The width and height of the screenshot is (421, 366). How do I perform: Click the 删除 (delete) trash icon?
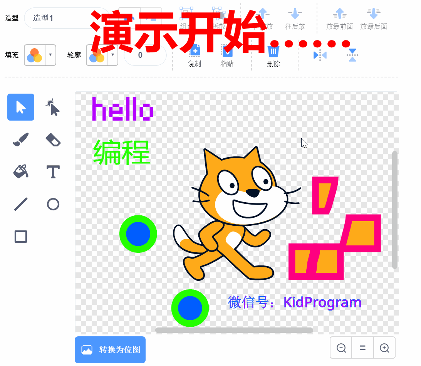273,51
